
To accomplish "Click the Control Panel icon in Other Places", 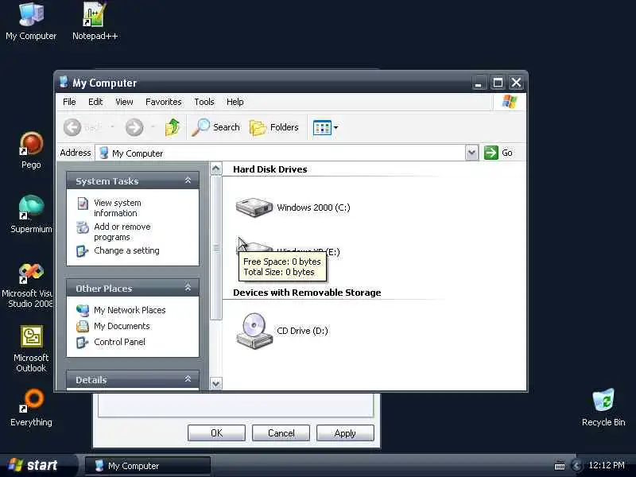I will (x=83, y=343).
